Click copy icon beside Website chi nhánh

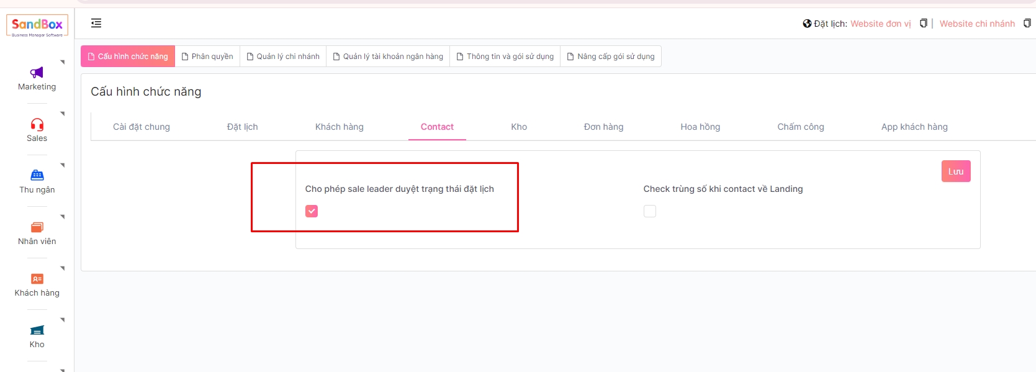(x=1027, y=24)
